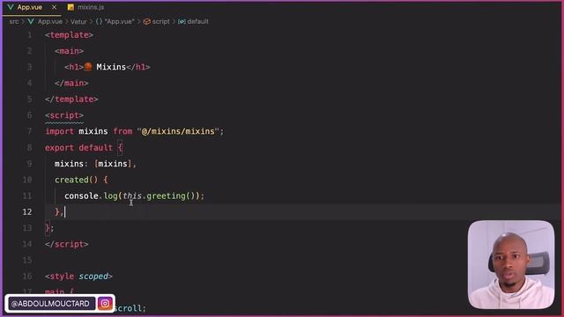Screen dimensions: 564x317
Task: Click the style scoped opening tag
Action: click(78, 276)
